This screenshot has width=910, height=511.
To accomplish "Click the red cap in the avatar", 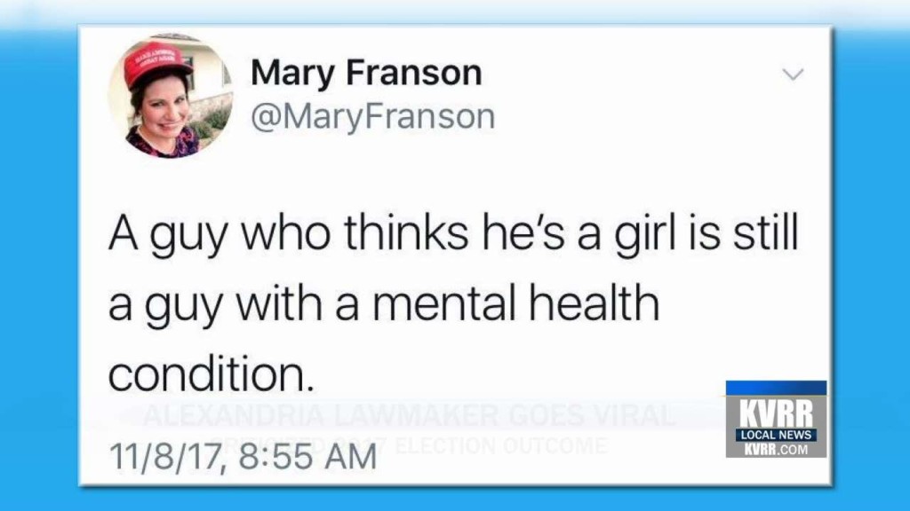I will click(x=158, y=61).
